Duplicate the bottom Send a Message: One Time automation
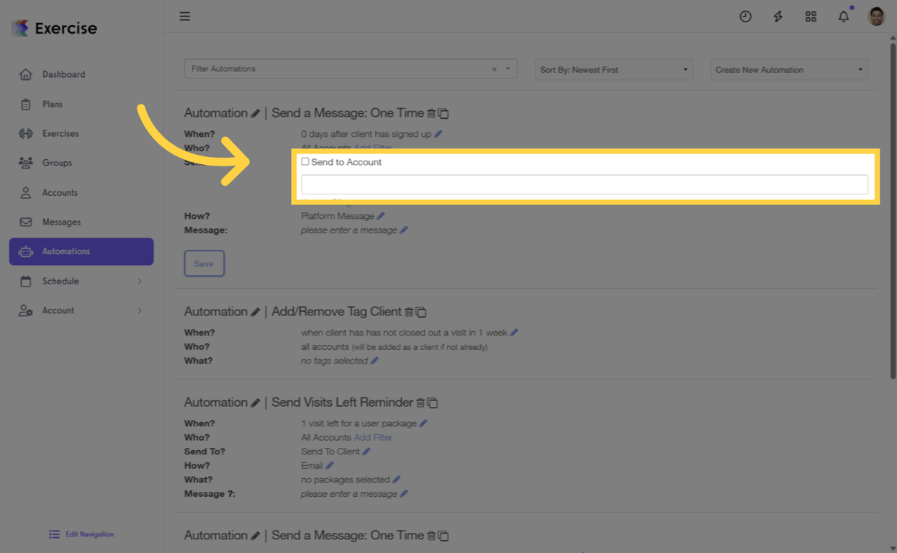 pyautogui.click(x=444, y=536)
